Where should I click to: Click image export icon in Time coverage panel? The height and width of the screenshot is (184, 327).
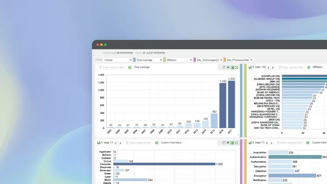(x=228, y=68)
